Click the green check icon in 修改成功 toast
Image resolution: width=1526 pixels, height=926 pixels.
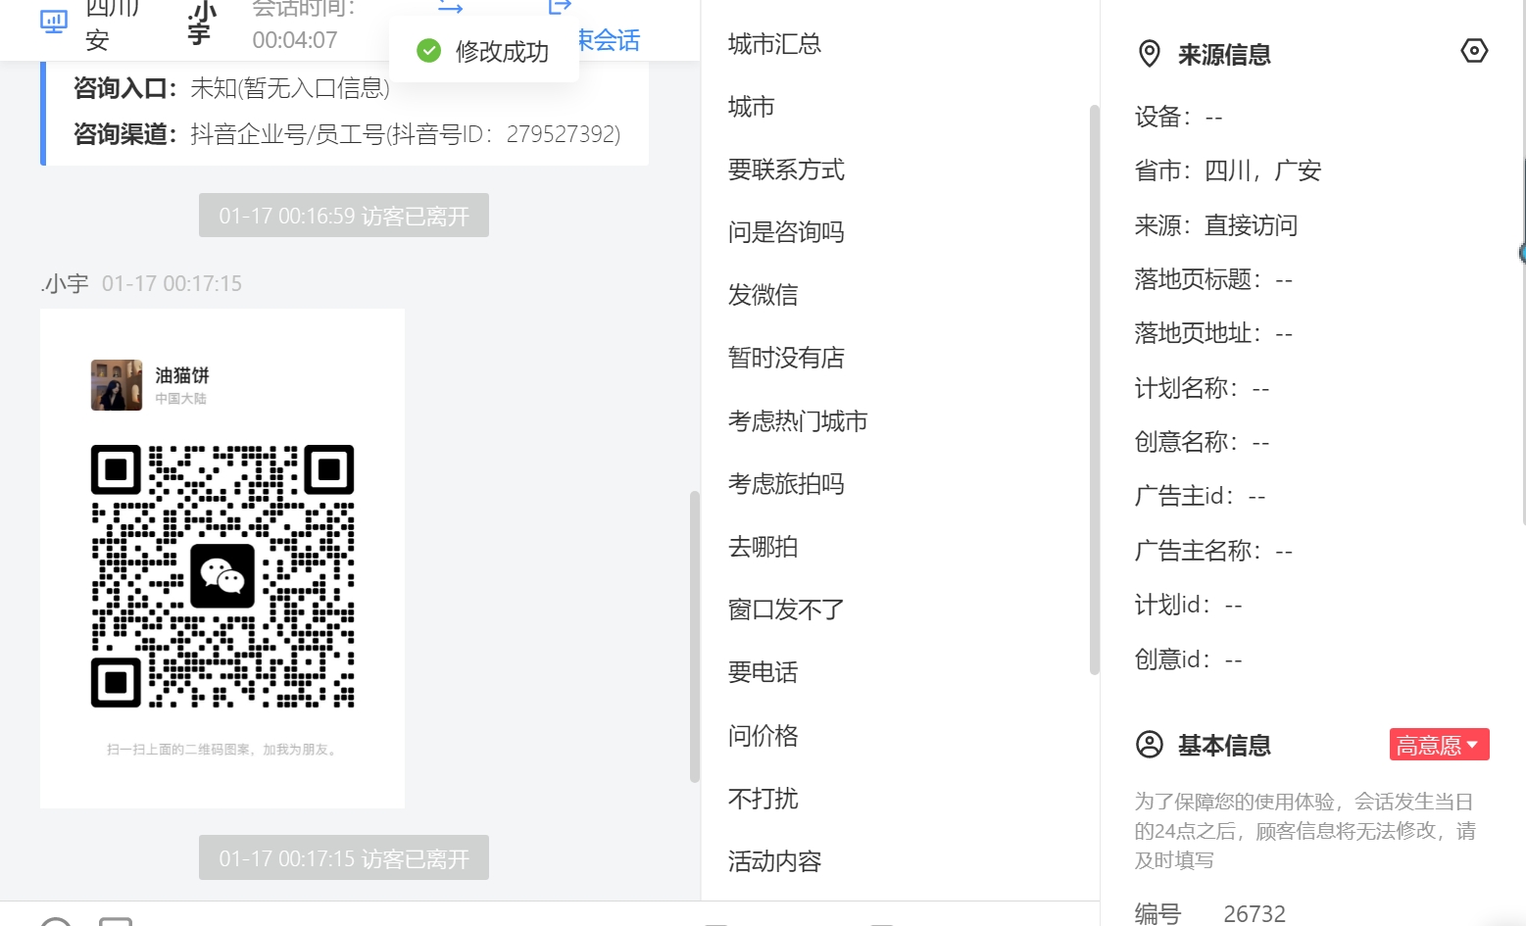428,51
